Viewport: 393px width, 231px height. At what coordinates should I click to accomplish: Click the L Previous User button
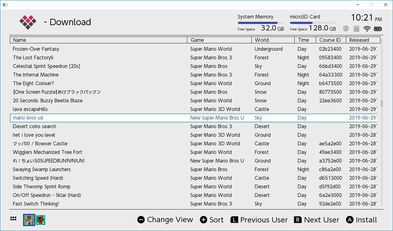tap(259, 220)
